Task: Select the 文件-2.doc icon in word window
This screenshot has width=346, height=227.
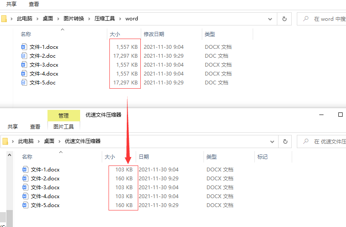Action: (x=24, y=56)
